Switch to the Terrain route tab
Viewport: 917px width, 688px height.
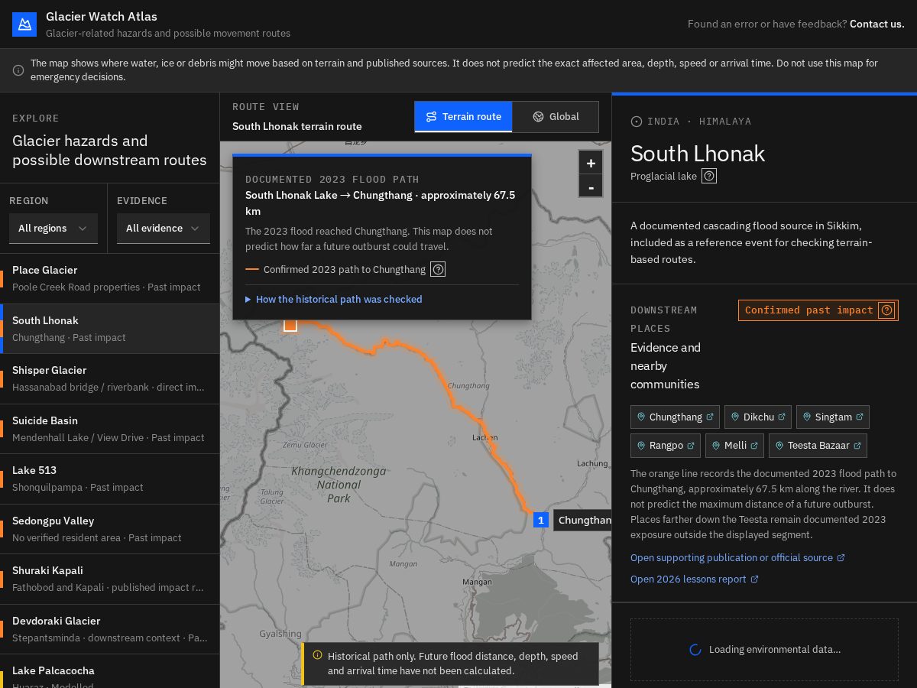[463, 117]
